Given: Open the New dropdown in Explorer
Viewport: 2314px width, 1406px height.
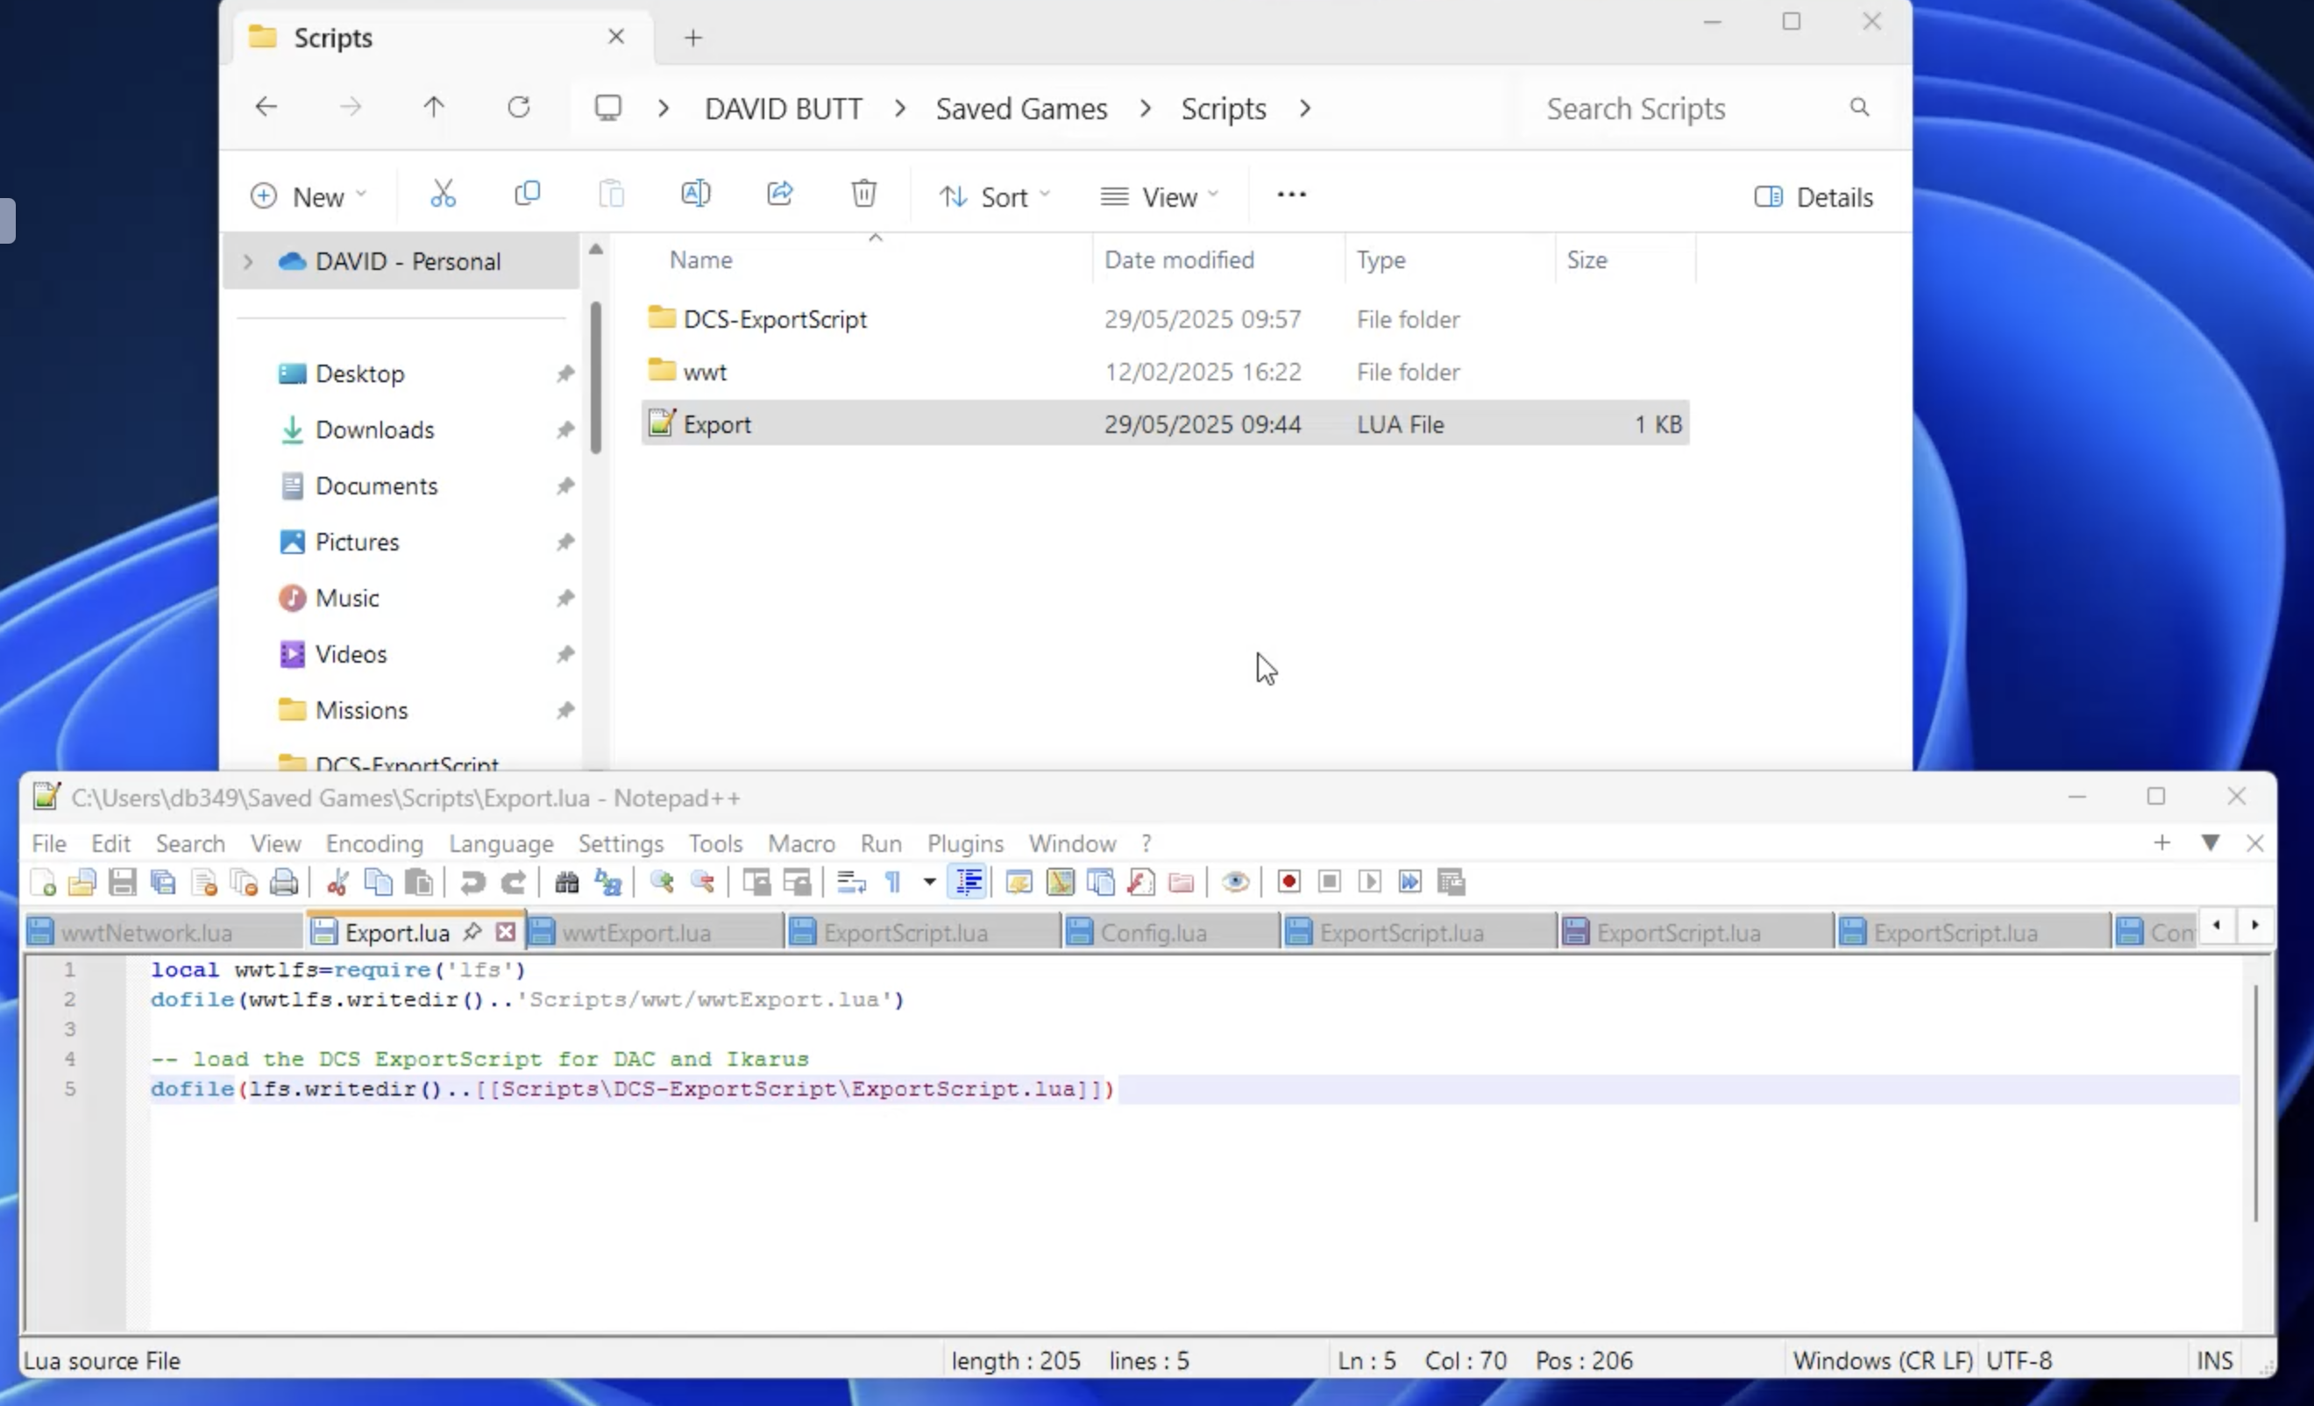Looking at the screenshot, I should tap(309, 197).
